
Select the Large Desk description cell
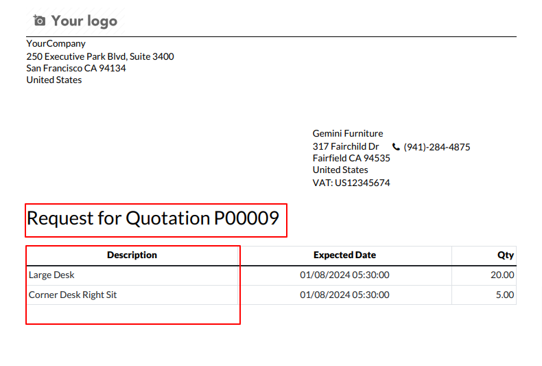click(x=51, y=275)
